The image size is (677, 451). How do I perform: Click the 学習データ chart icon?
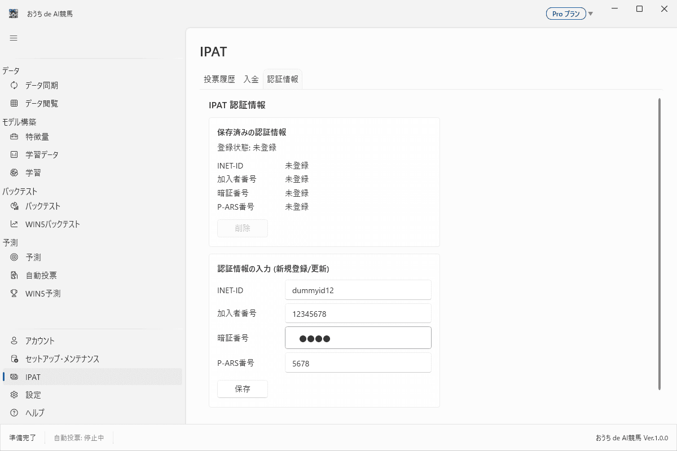[x=14, y=154]
